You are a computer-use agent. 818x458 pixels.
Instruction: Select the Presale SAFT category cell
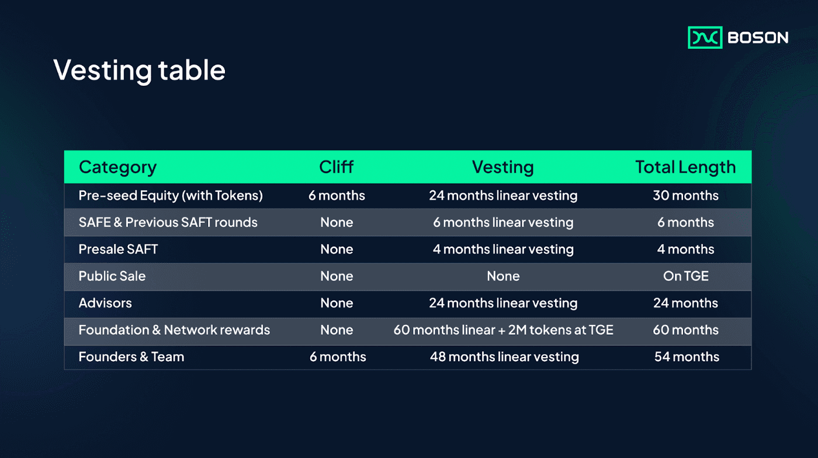coord(118,249)
